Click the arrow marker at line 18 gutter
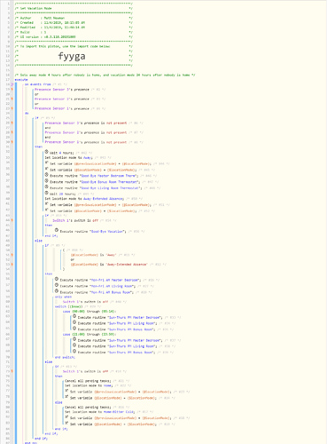Image resolution: width=328 pixels, height=444 pixels. 12,84
